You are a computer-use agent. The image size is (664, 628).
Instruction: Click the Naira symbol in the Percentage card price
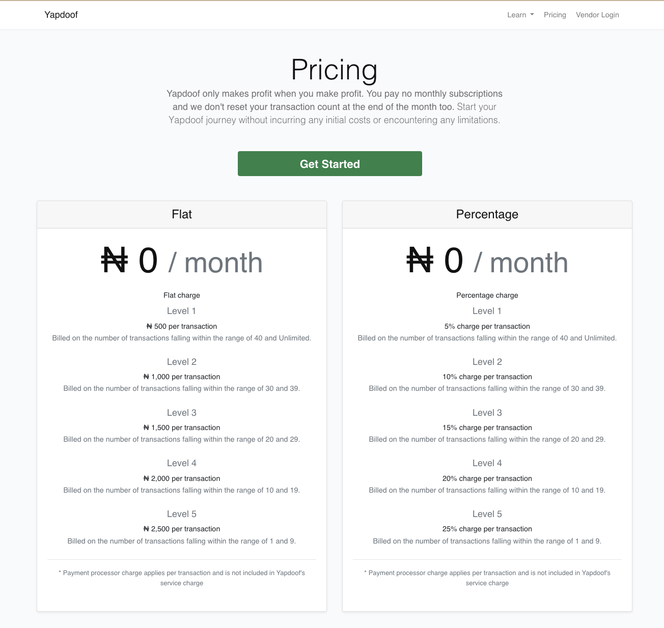(x=420, y=261)
